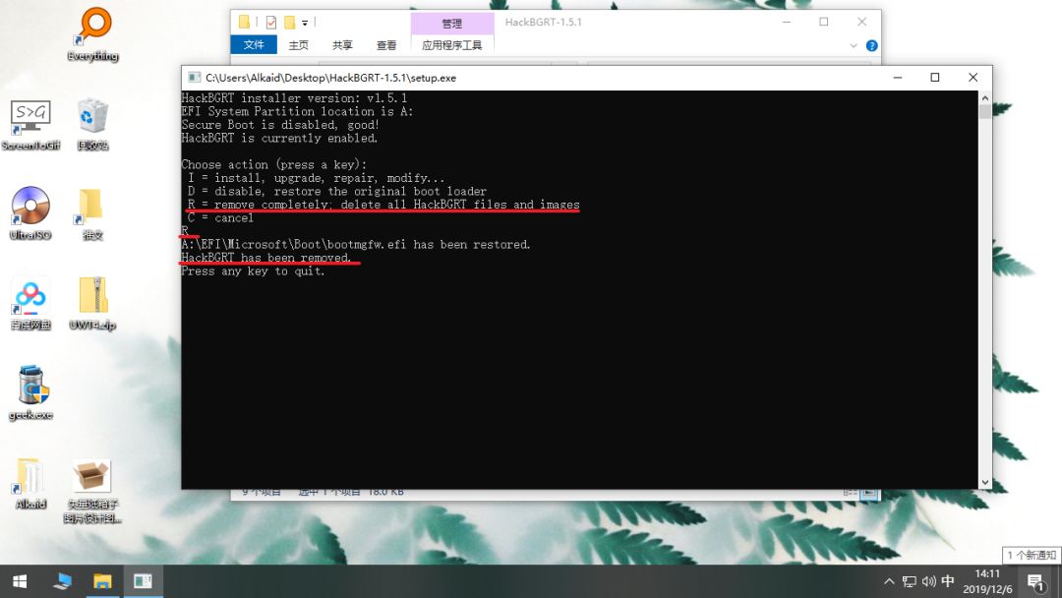Maximize the HackBGRT-1.5.1 Explorer window

pos(824,22)
